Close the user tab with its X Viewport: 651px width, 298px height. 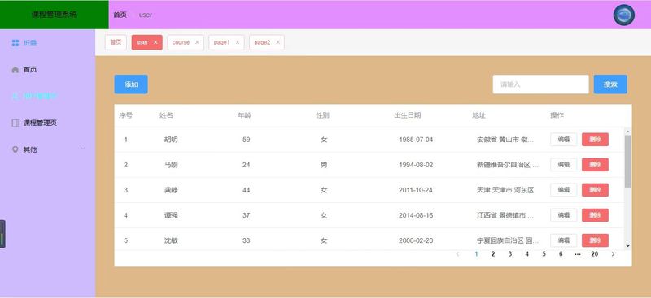tap(155, 42)
